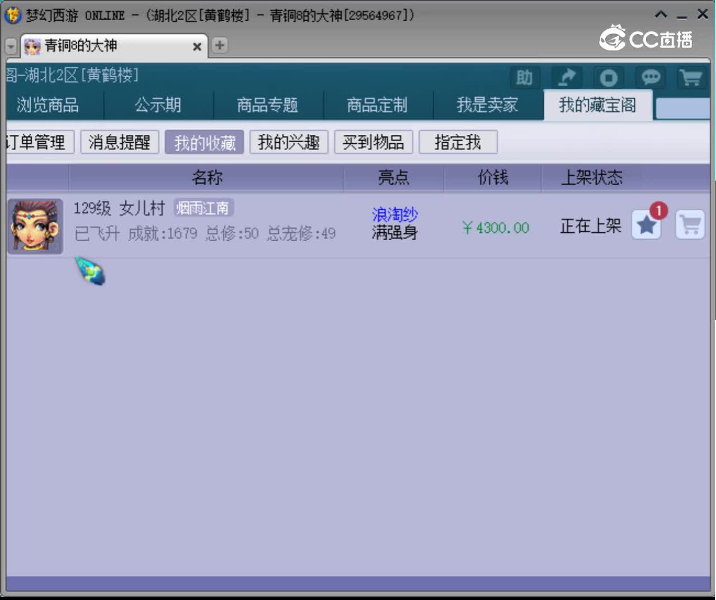The image size is (716, 600).
Task: Open the 商品定制 tab
Action: [377, 105]
